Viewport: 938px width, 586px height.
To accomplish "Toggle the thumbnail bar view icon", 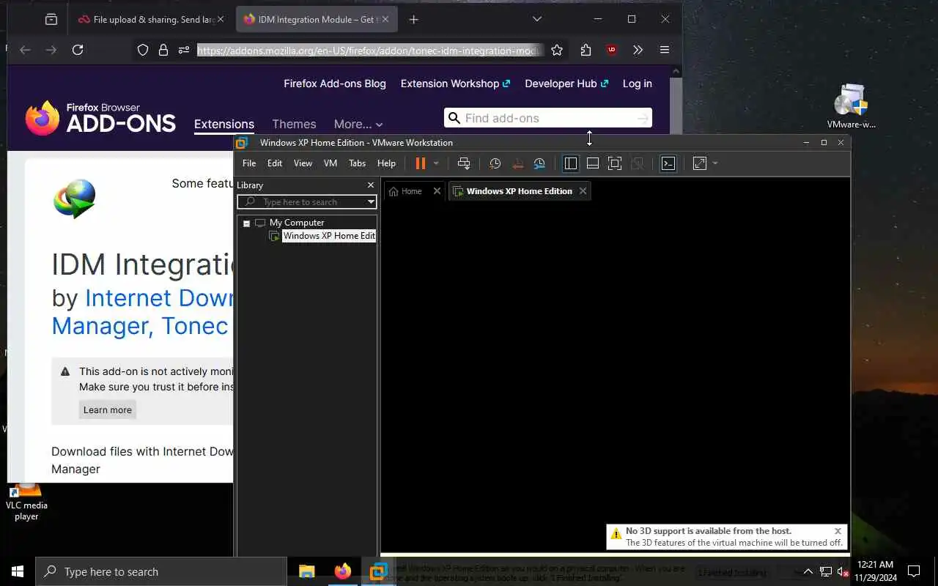I will (593, 163).
